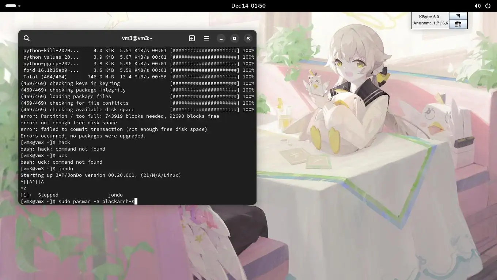Click the KByte: 6.0 label
This screenshot has width=497, height=280.
tap(429, 17)
